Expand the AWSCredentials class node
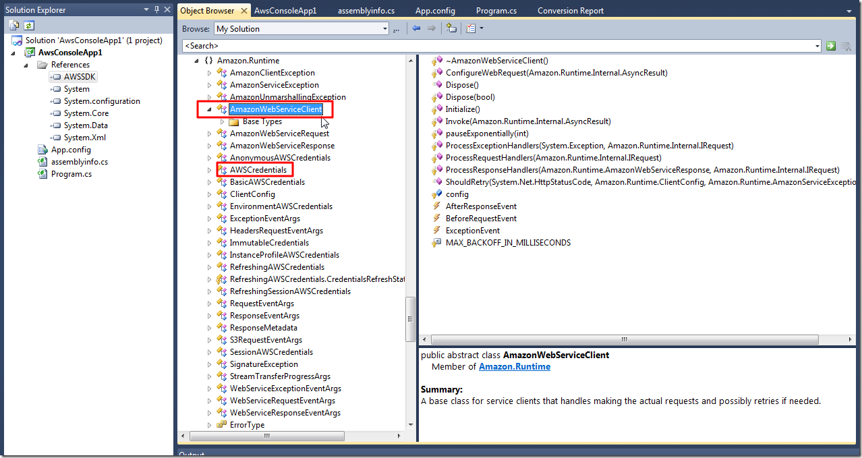This screenshot has height=458, width=862. pyautogui.click(x=209, y=170)
